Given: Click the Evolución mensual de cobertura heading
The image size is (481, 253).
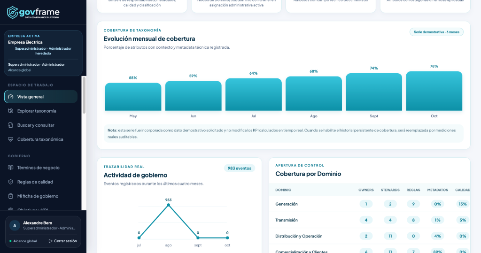Looking at the screenshot, I should point(149,38).
